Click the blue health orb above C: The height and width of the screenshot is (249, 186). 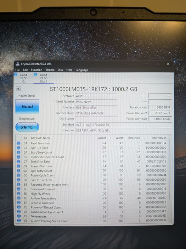point(16,74)
